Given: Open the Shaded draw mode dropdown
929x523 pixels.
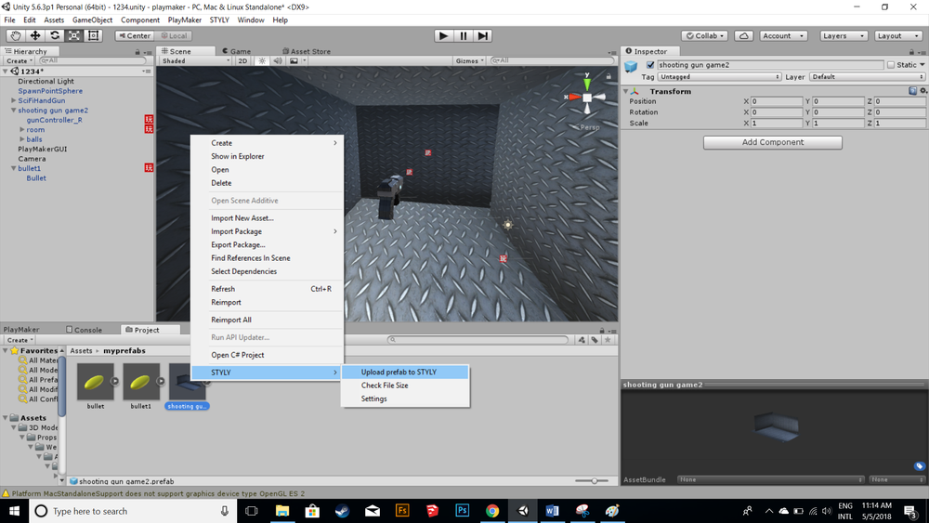Looking at the screenshot, I should (x=196, y=60).
